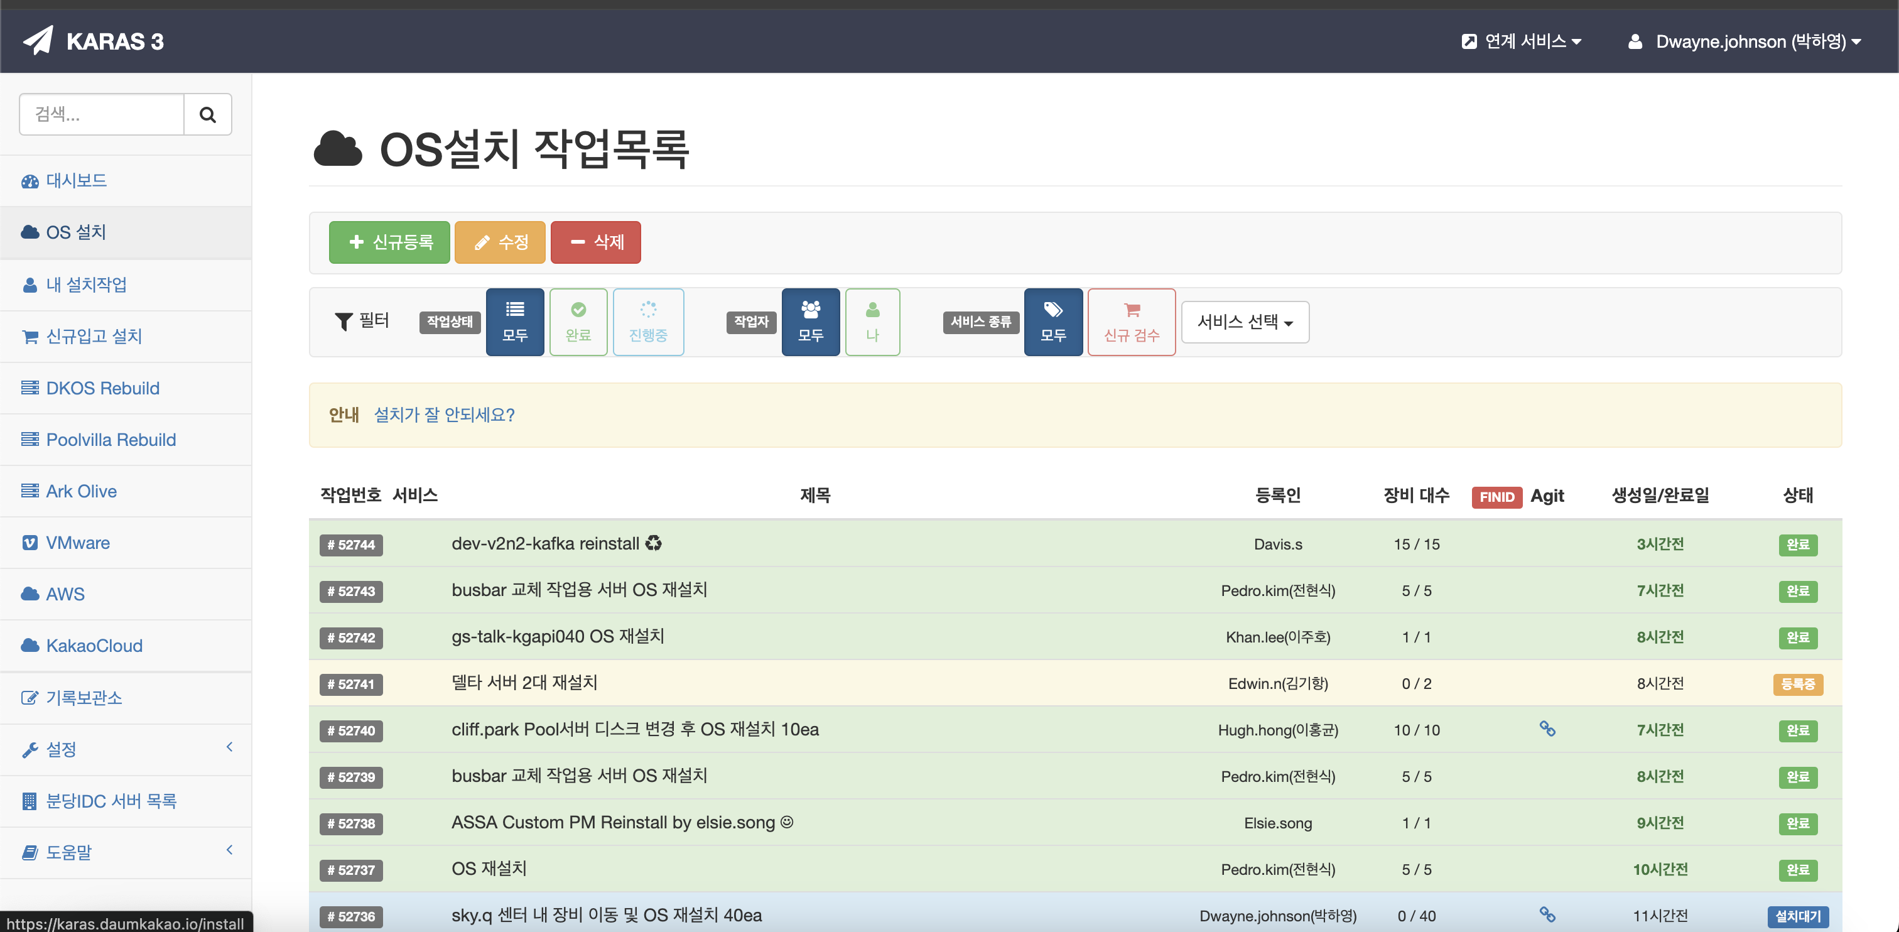The image size is (1899, 932).
Task: Open Agit link icon for job 52740
Action: [x=1547, y=729]
